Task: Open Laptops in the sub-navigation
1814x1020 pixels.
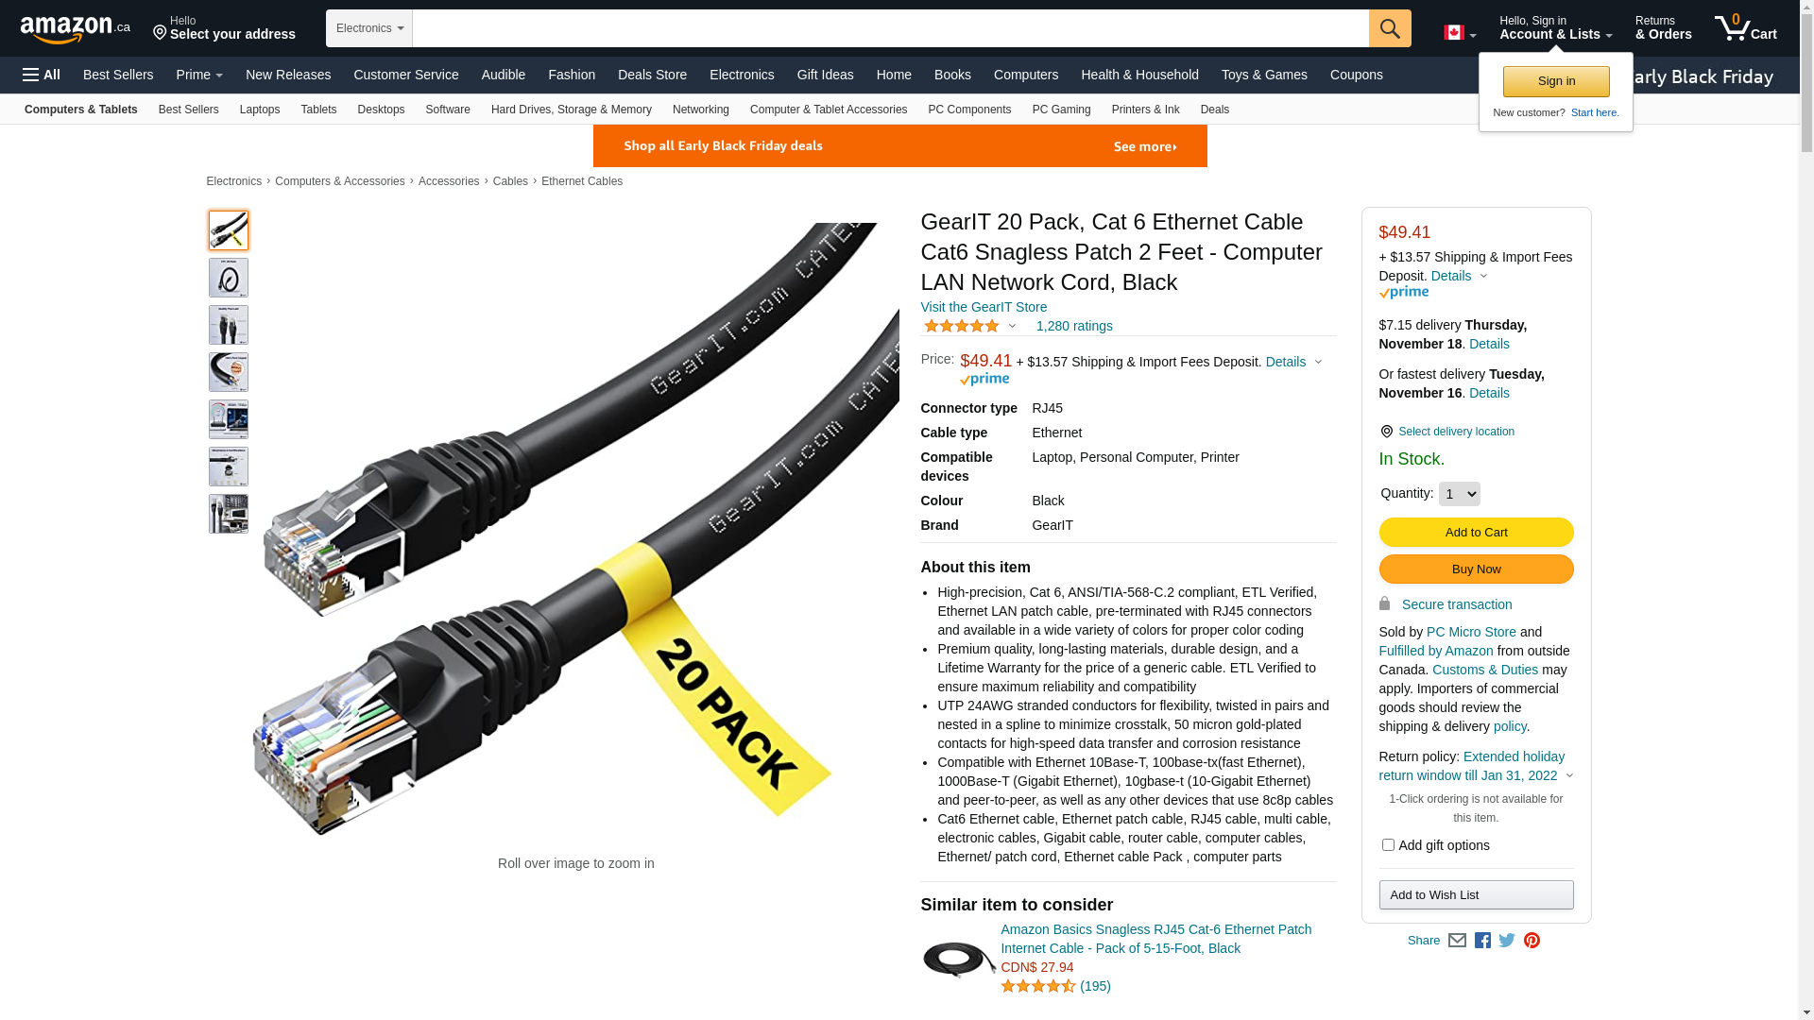Action: pyautogui.click(x=260, y=110)
